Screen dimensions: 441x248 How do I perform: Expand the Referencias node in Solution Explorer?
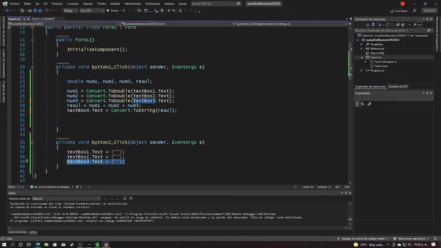tap(361, 49)
